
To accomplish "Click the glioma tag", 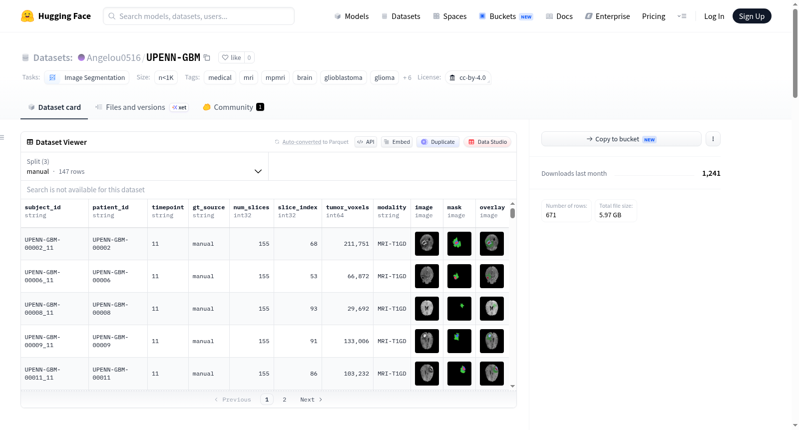I will point(385,77).
